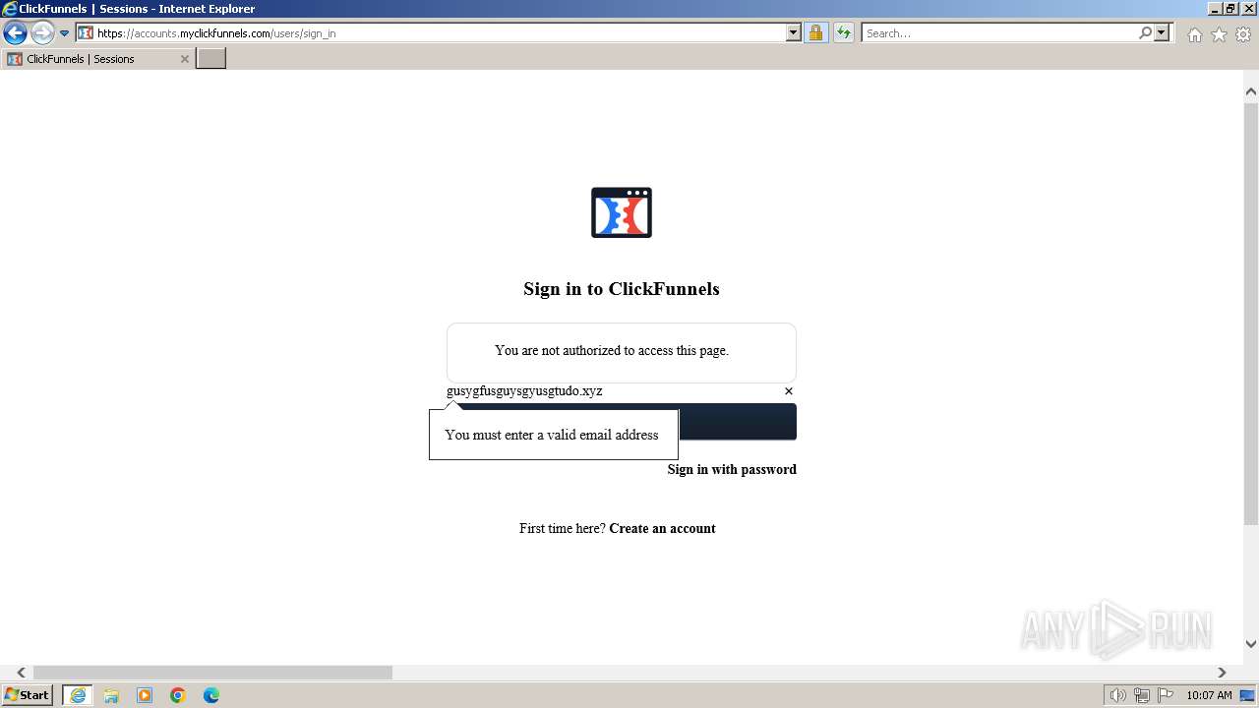
Task: Click the Action Center flag tray icon
Action: (x=1165, y=695)
